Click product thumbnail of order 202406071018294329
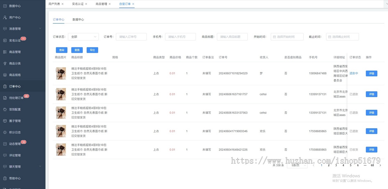Viewport: 388px width, 189px height. (61, 73)
